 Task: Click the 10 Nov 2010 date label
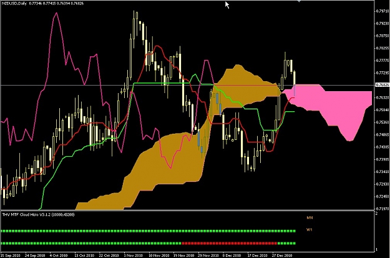(158, 256)
